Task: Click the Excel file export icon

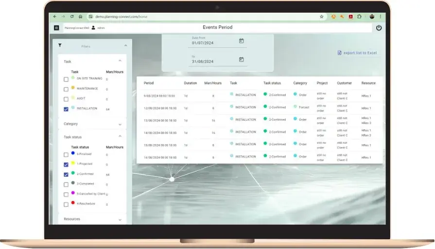Action: coord(339,52)
